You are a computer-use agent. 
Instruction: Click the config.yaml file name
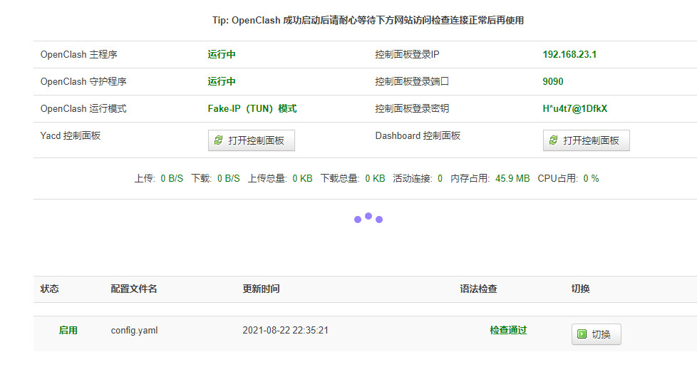[134, 330]
